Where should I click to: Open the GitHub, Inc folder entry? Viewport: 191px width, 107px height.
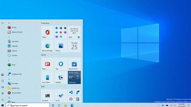pos(23,88)
